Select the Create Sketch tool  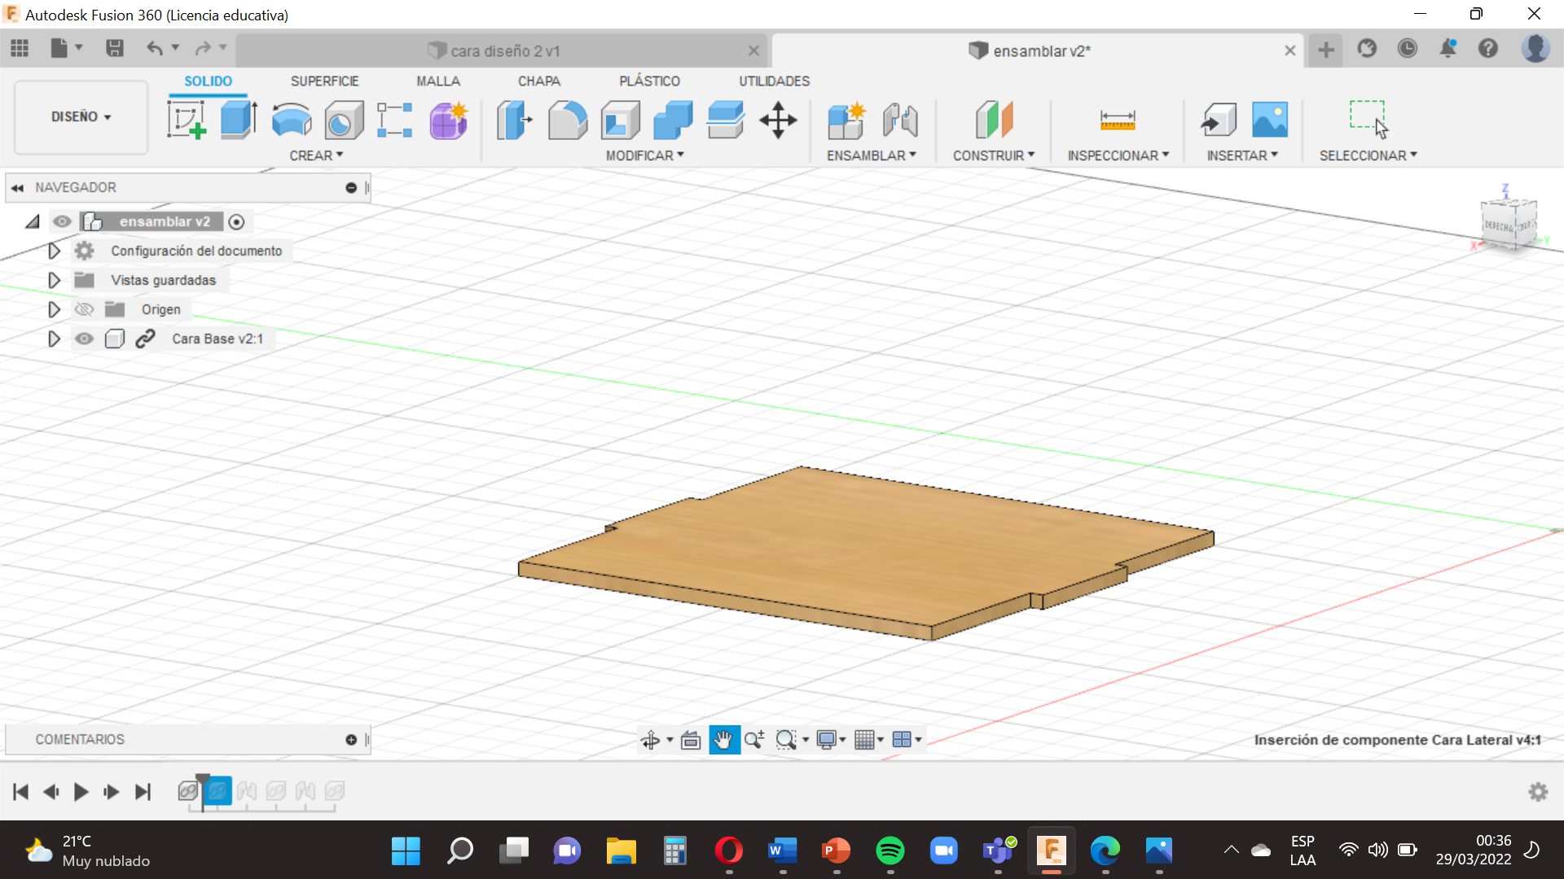(x=187, y=120)
